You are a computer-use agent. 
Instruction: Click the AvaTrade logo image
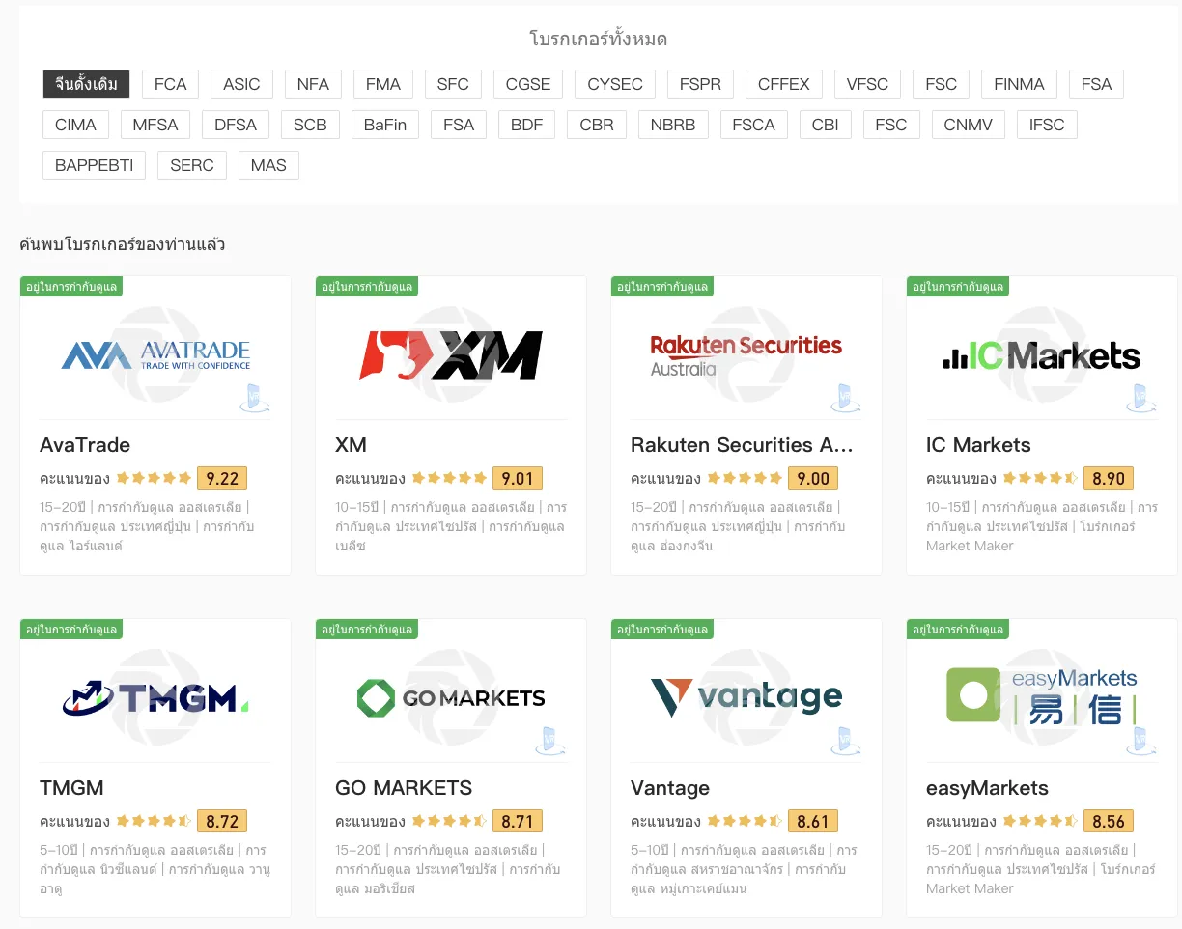(155, 355)
